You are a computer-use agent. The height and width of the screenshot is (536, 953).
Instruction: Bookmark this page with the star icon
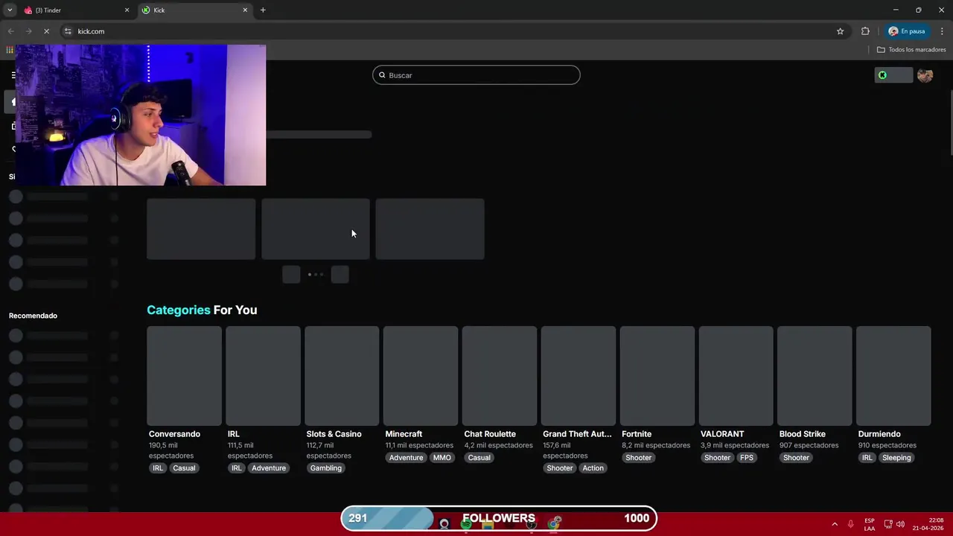click(840, 31)
